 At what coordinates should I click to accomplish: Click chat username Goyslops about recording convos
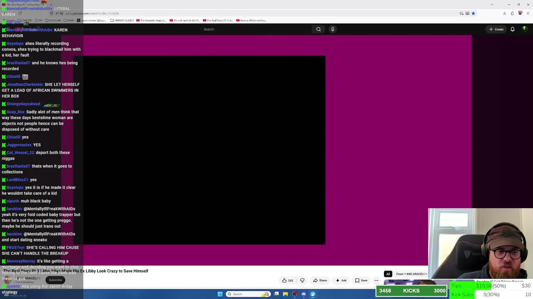point(15,44)
